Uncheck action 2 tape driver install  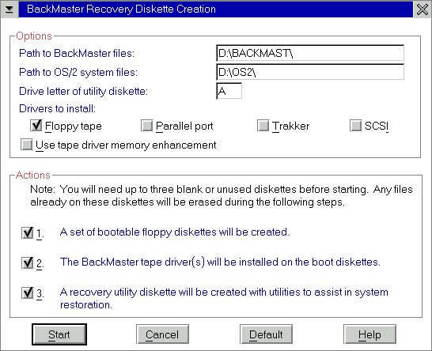click(x=28, y=263)
